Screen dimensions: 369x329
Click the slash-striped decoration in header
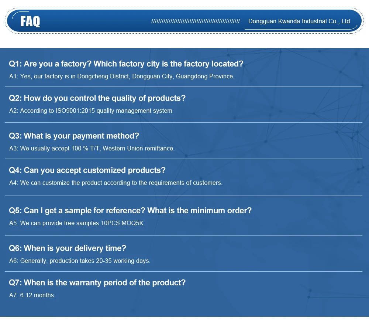coord(195,21)
